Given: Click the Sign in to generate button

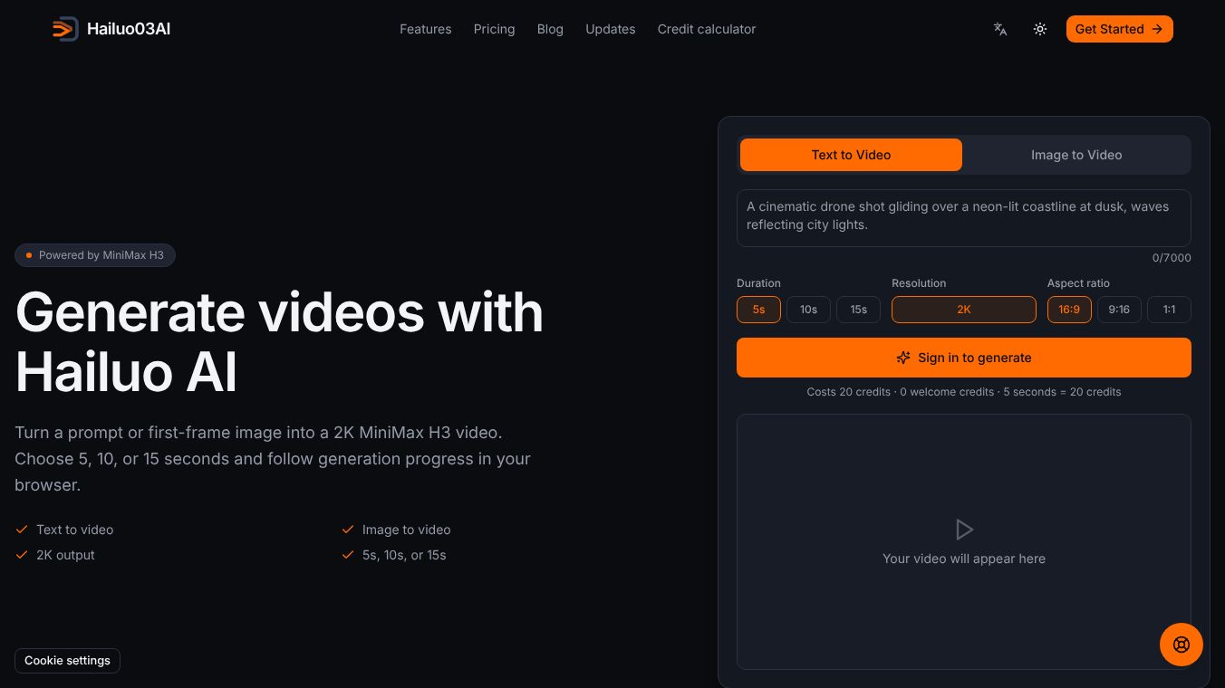Looking at the screenshot, I should point(964,358).
